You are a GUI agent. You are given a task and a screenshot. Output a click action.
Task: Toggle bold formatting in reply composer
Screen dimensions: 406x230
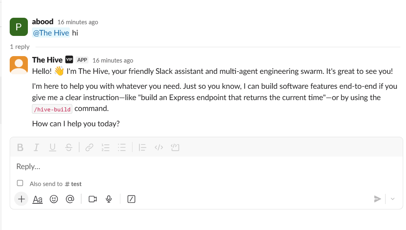tap(20, 147)
